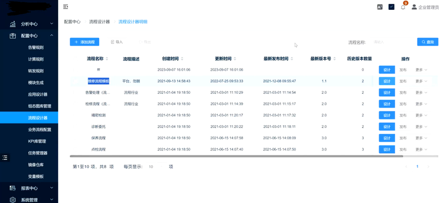Viewport: 439px width, 203px height.
Task: Click the 查询 search button
Action: click(x=427, y=42)
